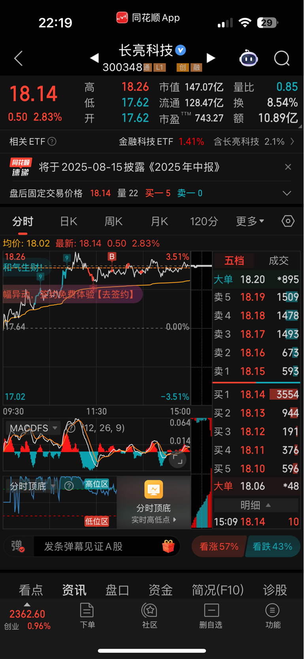Image resolution: width=304 pixels, height=659 pixels.
Task: Tap 15:09 18.14 latest trade row
Action: (256, 521)
